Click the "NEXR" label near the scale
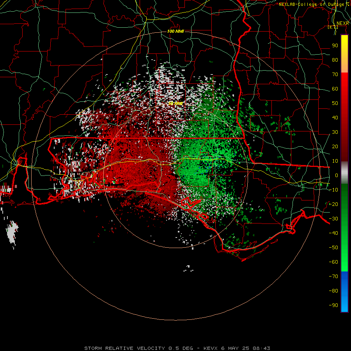 [x=343, y=23]
